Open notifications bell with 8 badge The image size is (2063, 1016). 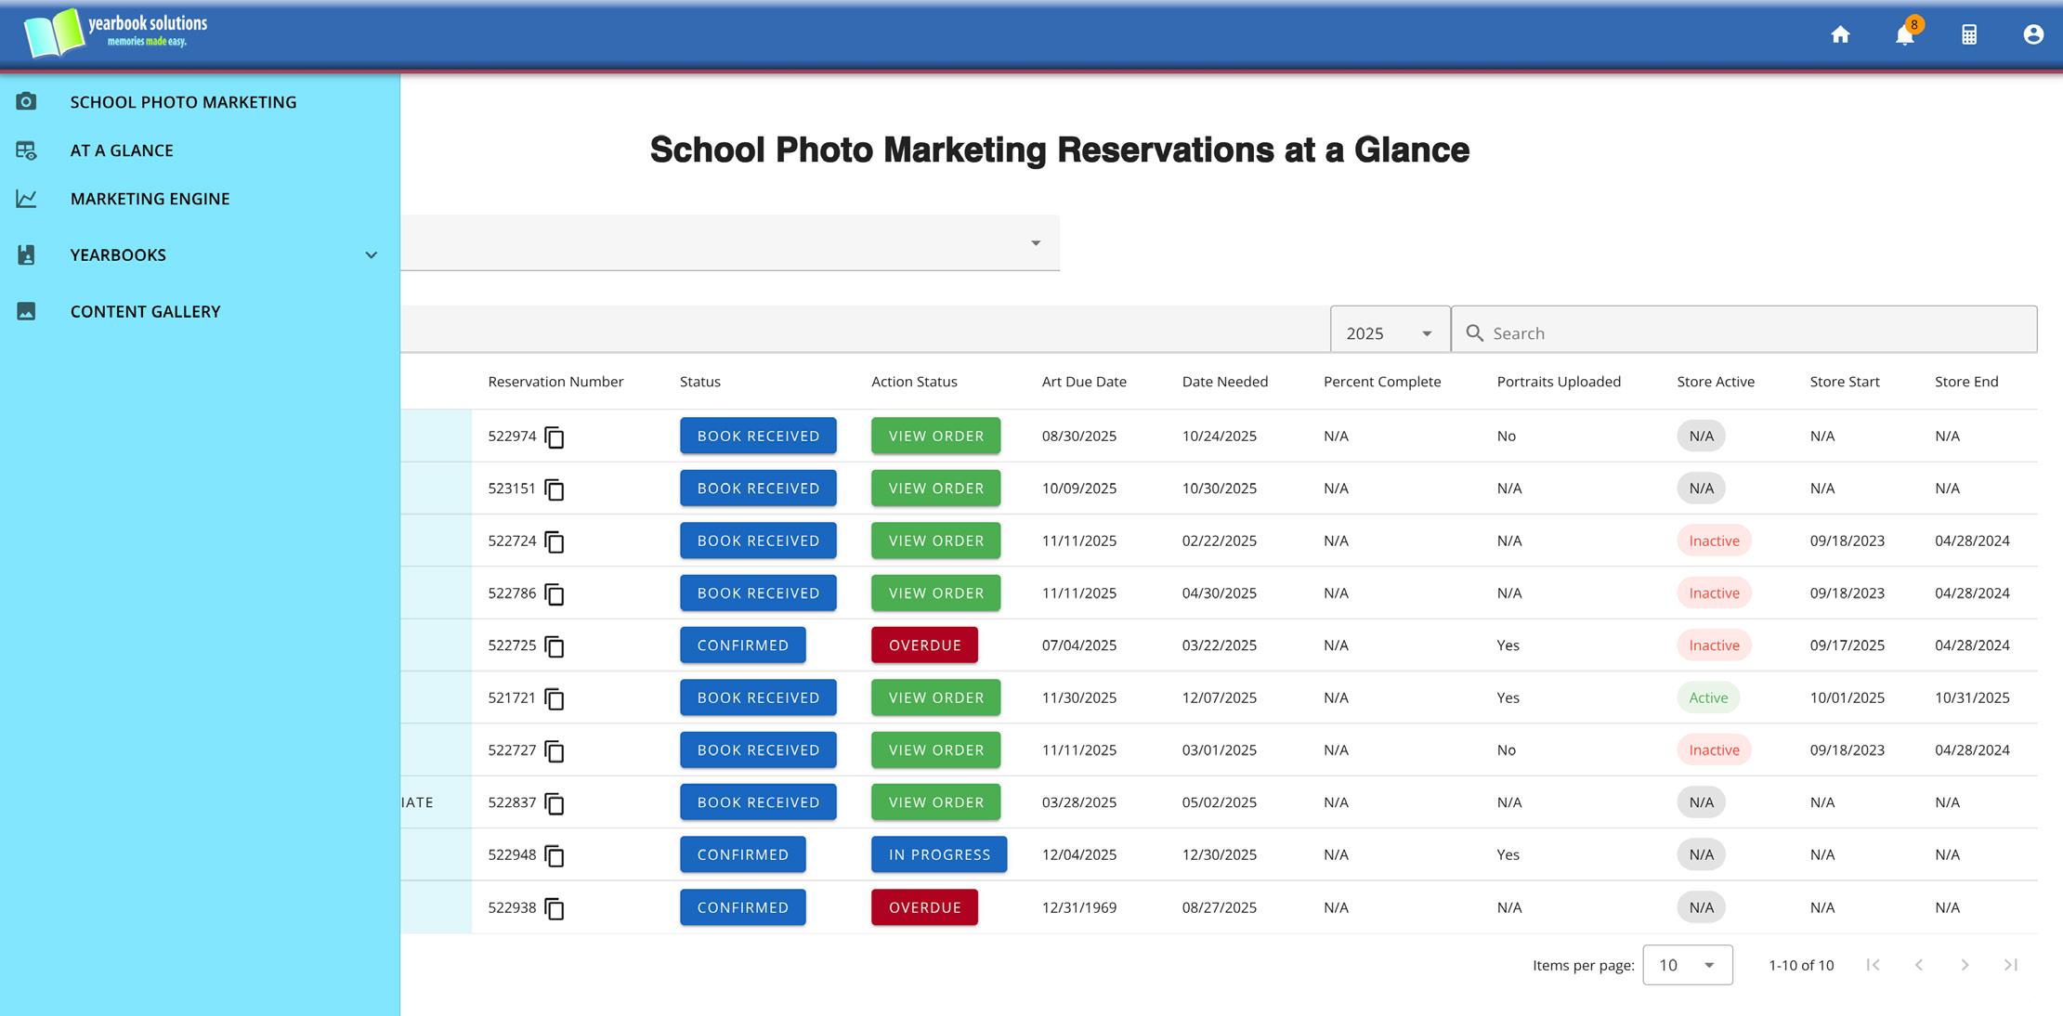(x=1904, y=35)
